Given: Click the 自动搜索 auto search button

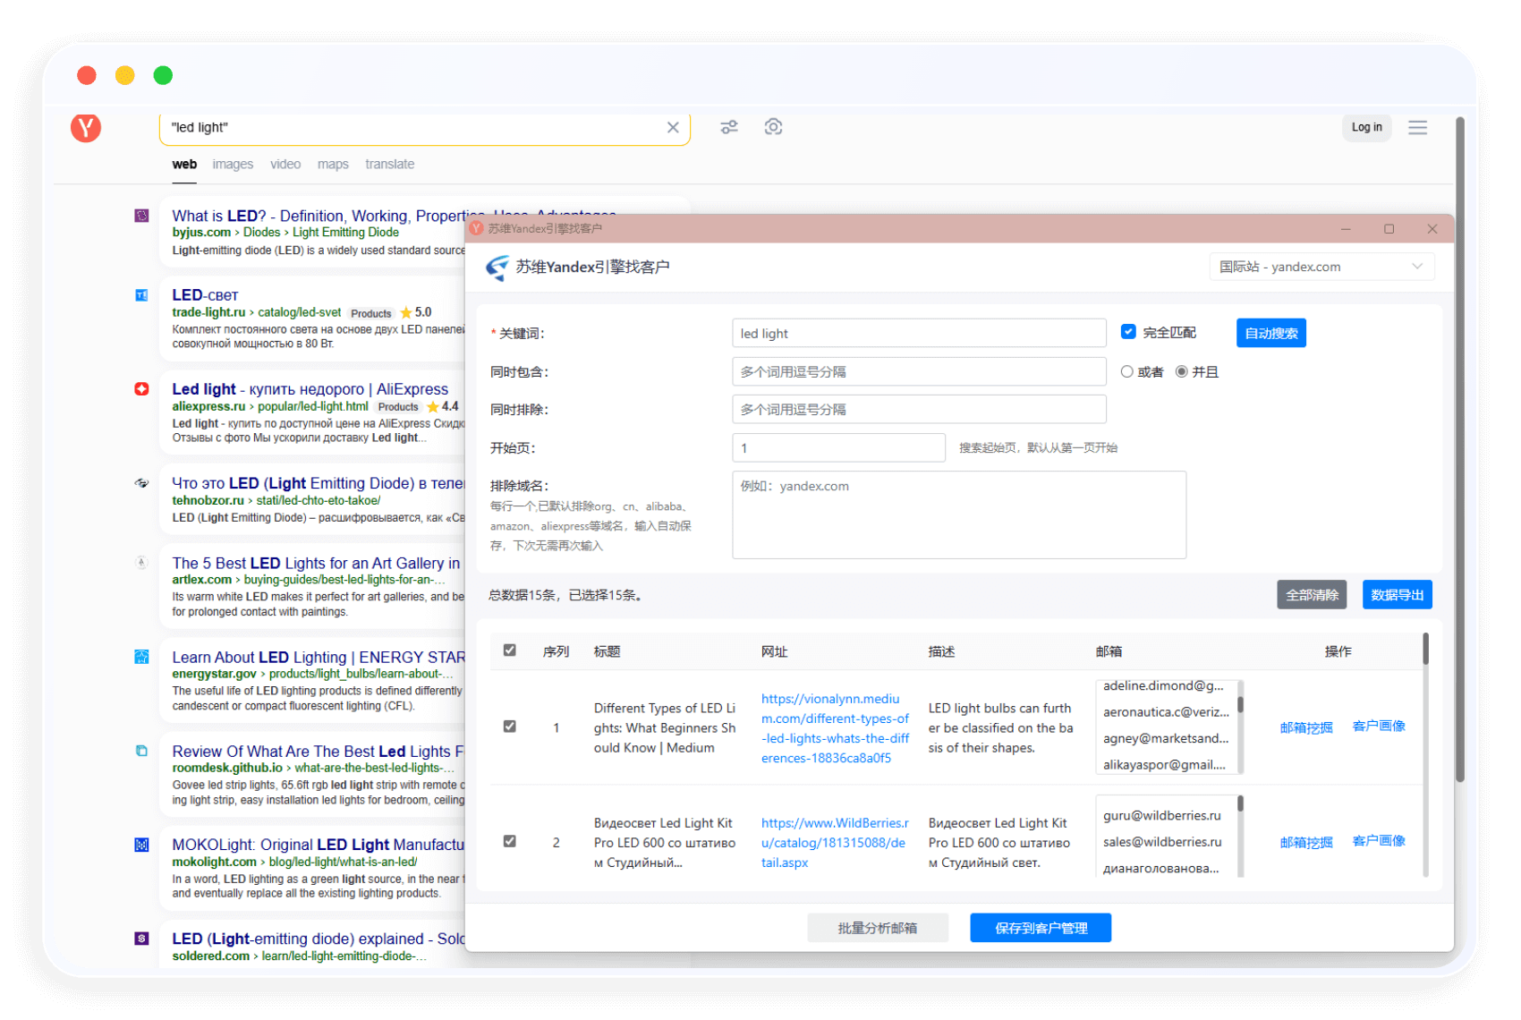Looking at the screenshot, I should coord(1270,333).
